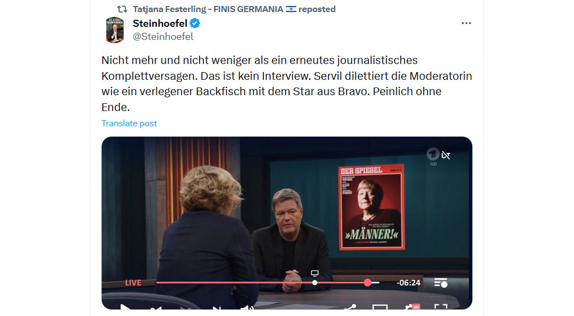This screenshot has height=316, width=574.
Task: Click the Steinhoefel display name
Action: (160, 24)
